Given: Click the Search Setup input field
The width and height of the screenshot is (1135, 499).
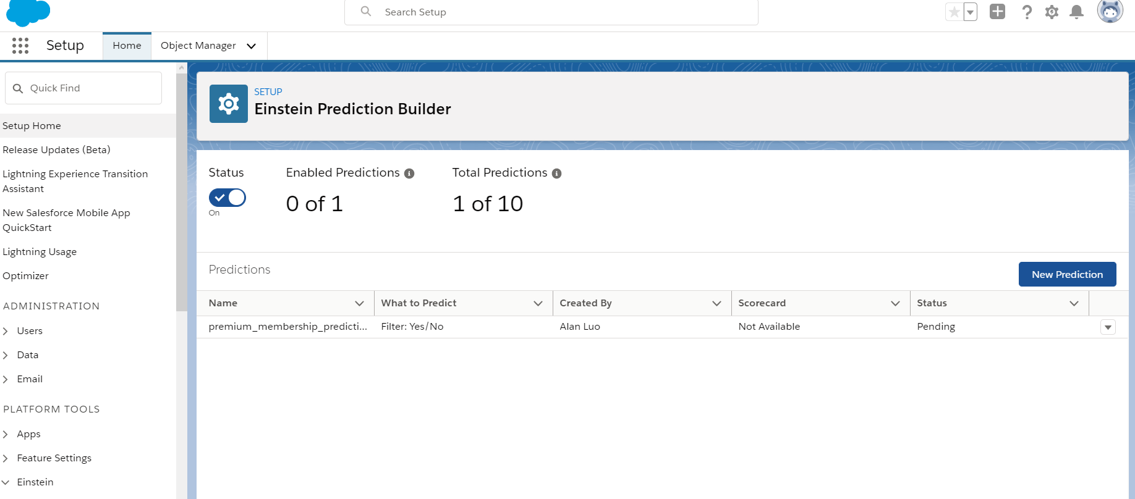Looking at the screenshot, I should (x=551, y=12).
